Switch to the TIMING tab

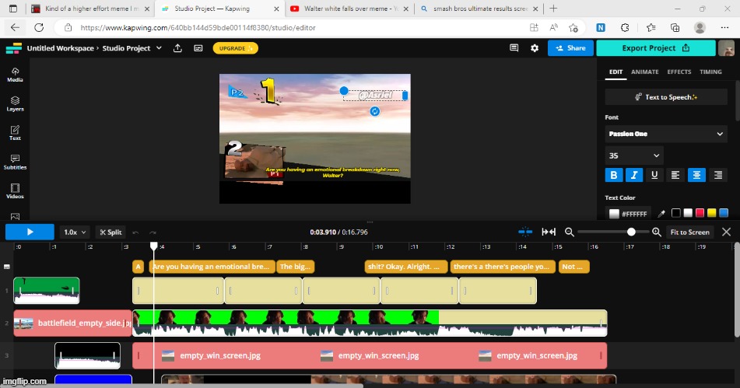(x=710, y=72)
